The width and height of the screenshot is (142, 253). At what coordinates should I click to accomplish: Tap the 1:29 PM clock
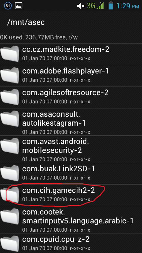128,6
